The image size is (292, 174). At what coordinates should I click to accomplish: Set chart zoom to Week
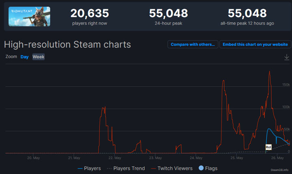(x=39, y=57)
